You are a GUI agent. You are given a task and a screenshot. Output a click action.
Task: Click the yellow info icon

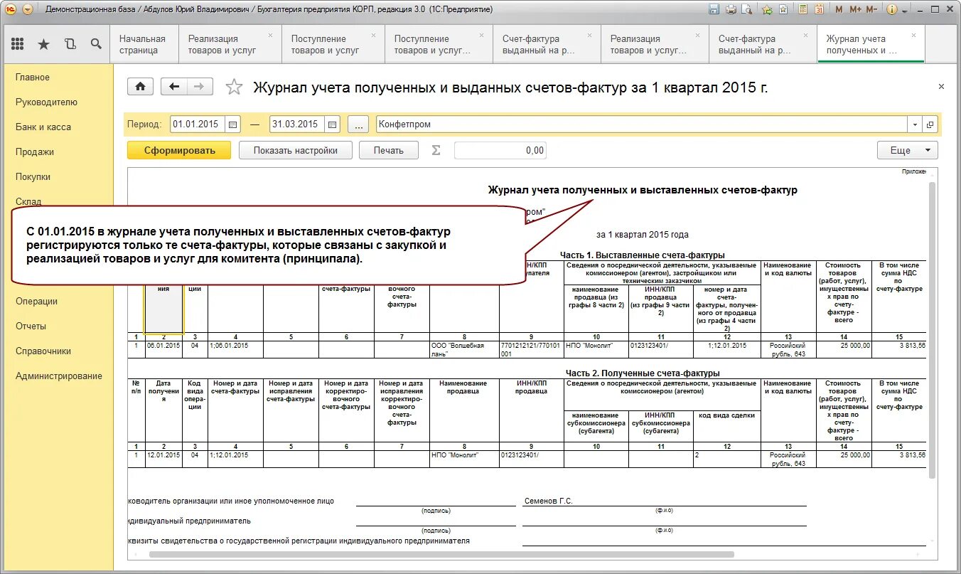coord(893,9)
